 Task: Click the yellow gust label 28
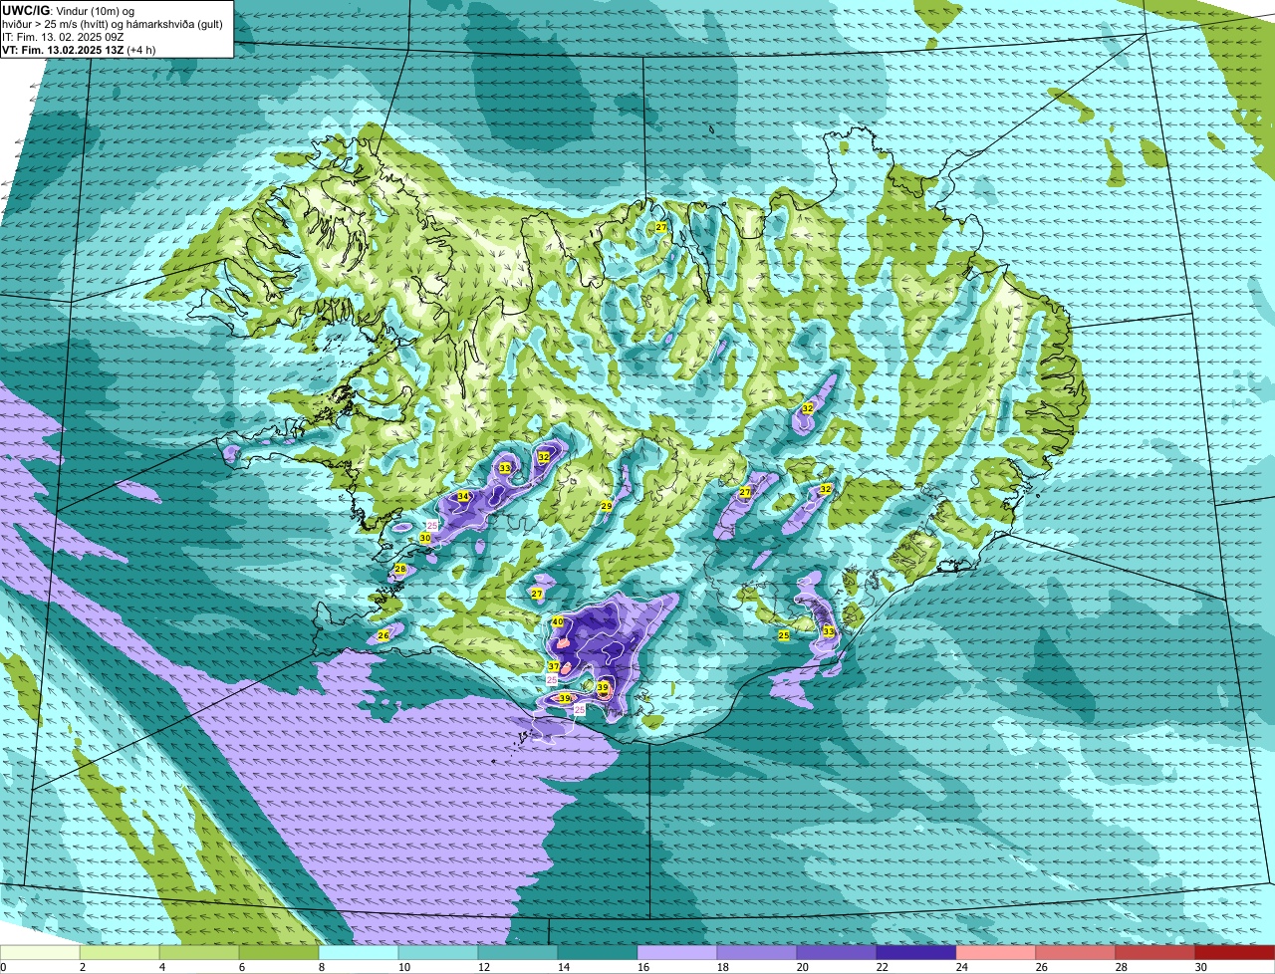[x=399, y=570]
